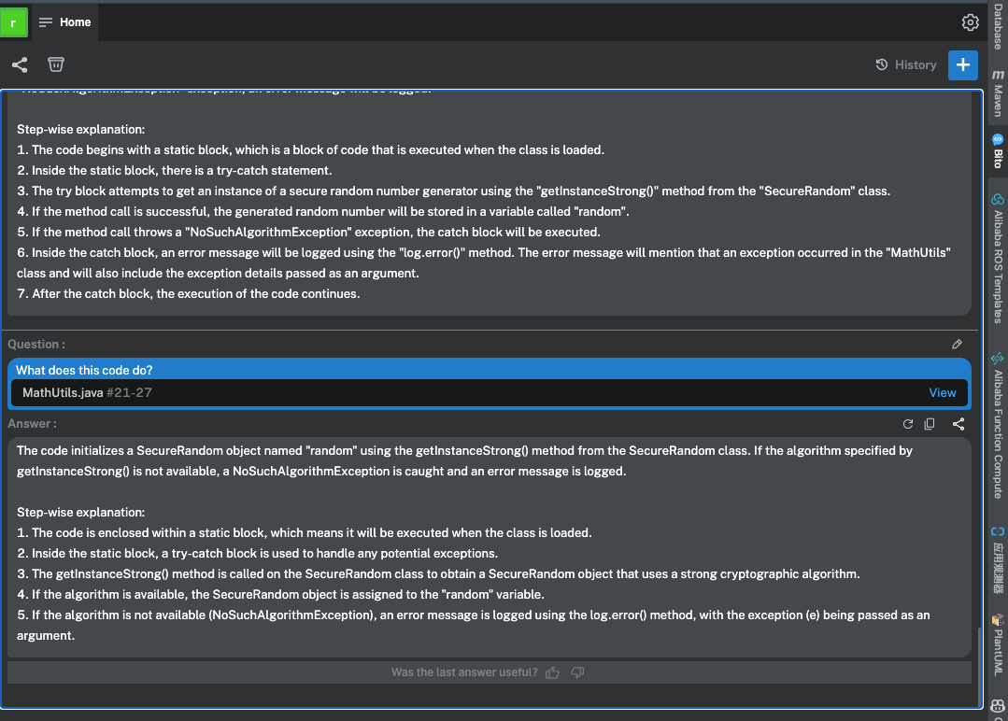Give a thumbs up to the last answer
Screen dimensions: 1008x721
(x=552, y=672)
